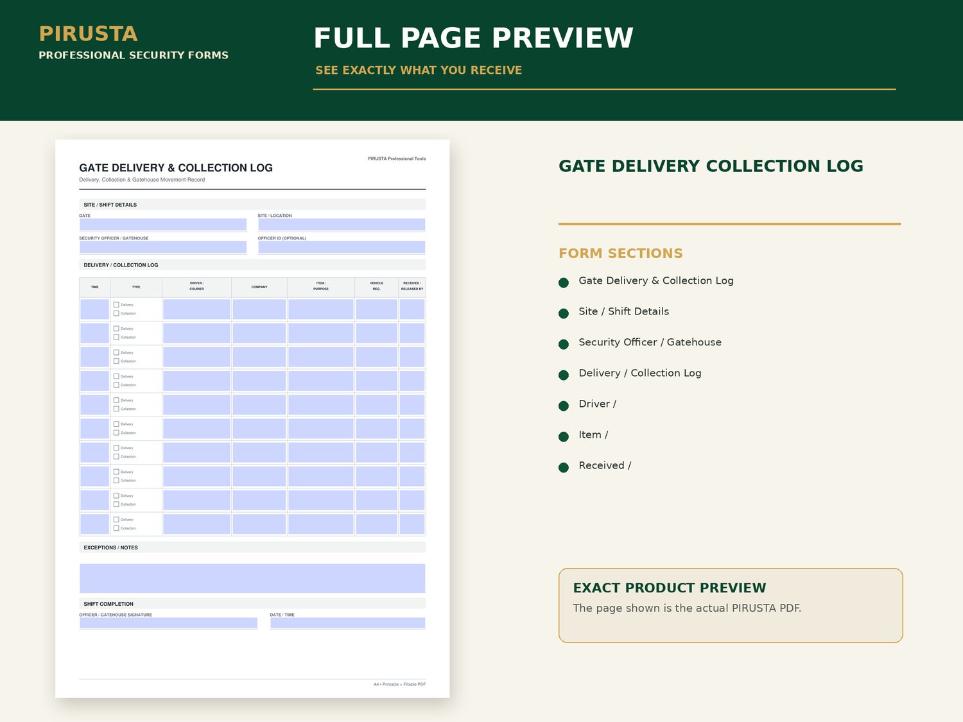Click the DRIVER / COURIER column header
The height and width of the screenshot is (722, 963).
pos(196,286)
